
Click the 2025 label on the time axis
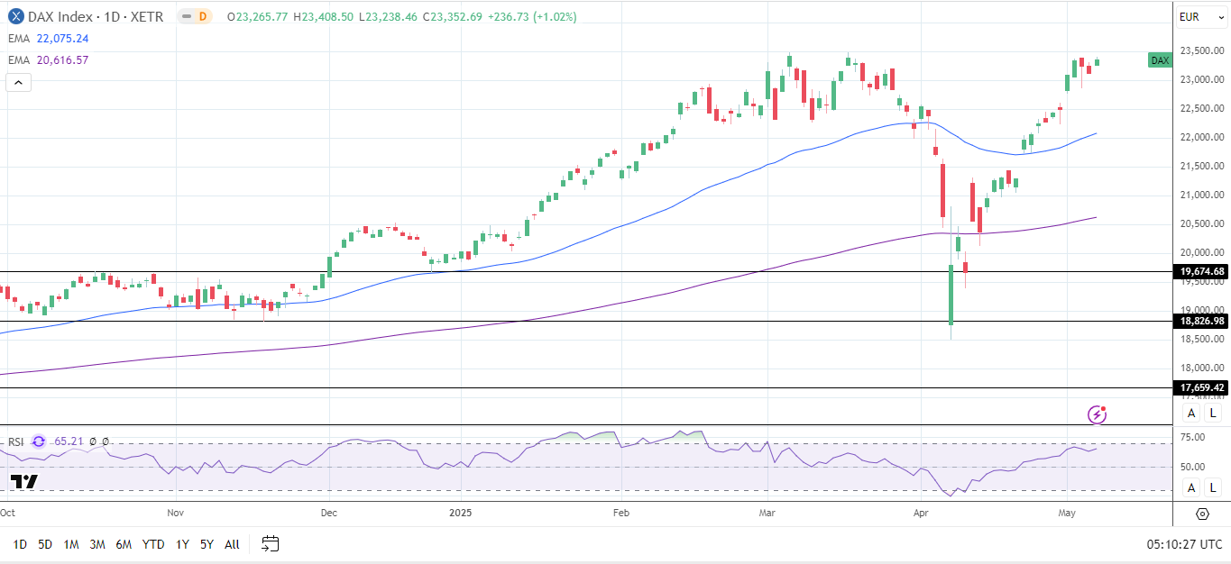coord(460,513)
